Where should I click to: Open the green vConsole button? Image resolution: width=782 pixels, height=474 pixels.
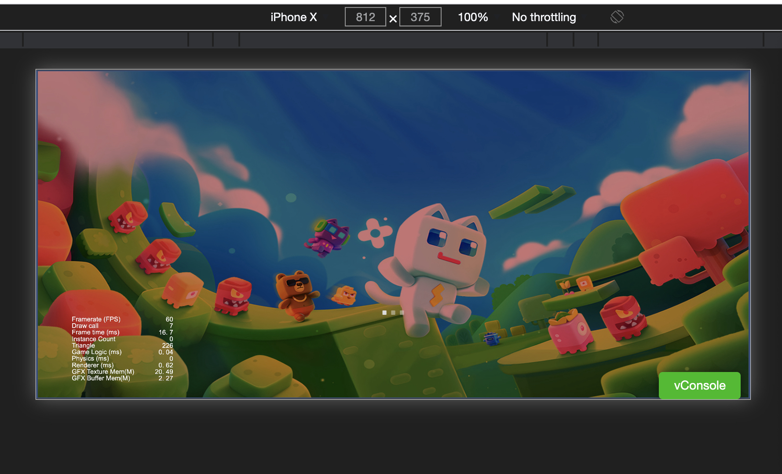coord(700,385)
